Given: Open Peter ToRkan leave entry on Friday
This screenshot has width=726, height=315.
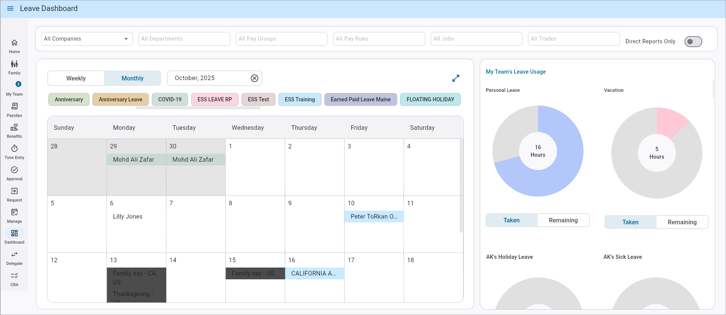Looking at the screenshot, I should [x=374, y=216].
